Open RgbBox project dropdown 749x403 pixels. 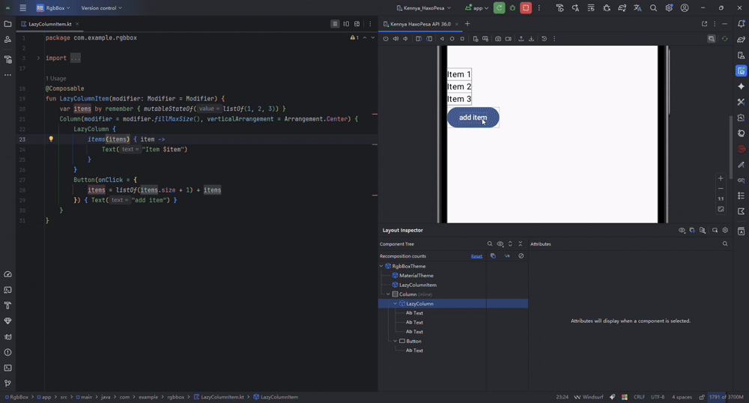coord(53,8)
